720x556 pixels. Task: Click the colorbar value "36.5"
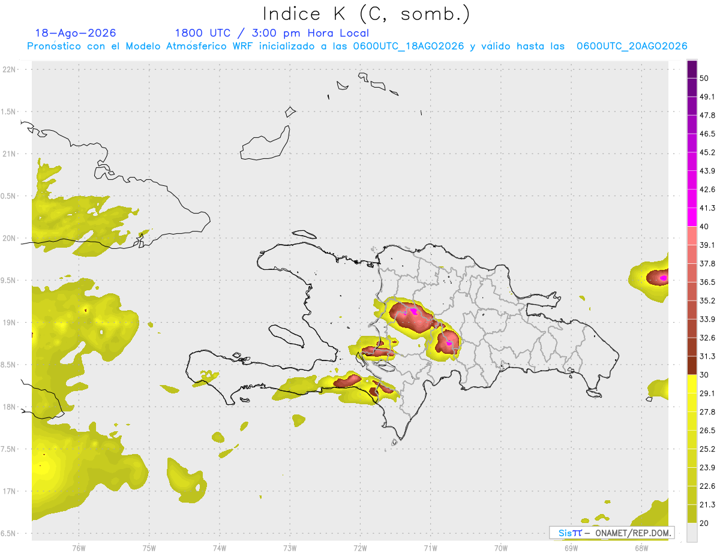coord(707,282)
